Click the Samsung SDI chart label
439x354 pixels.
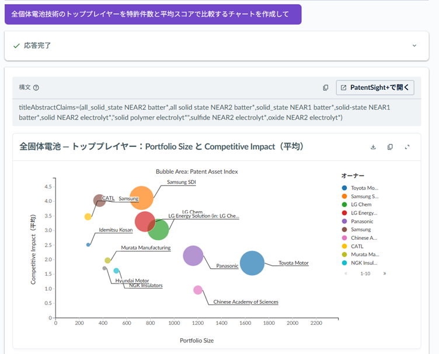[x=182, y=182]
